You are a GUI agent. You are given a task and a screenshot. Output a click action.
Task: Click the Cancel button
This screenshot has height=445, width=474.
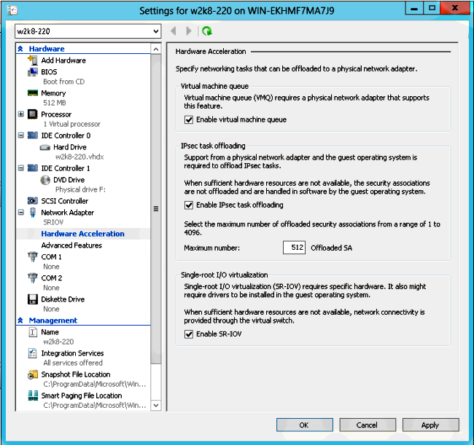click(368, 425)
